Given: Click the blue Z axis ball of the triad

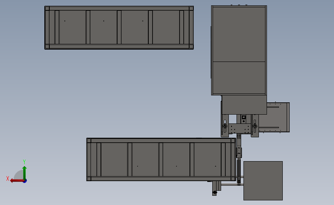Looking at the screenshot, I should [x=25, y=181].
